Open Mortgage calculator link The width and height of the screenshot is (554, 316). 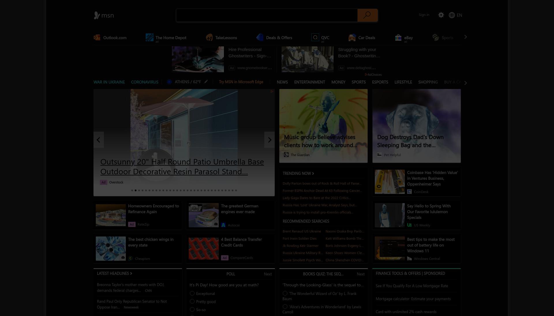[413, 299]
